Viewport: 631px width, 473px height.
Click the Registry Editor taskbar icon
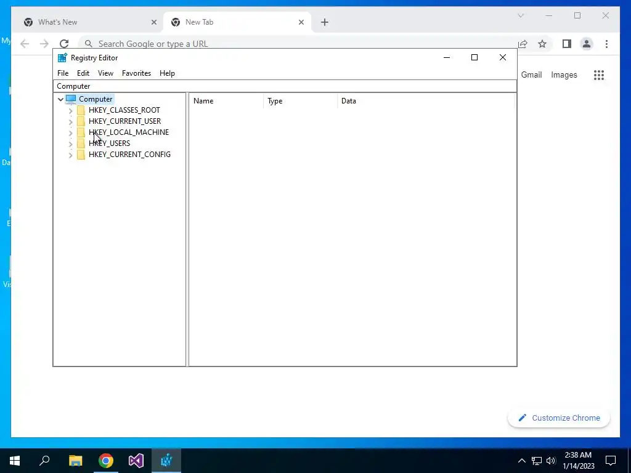[x=166, y=461]
